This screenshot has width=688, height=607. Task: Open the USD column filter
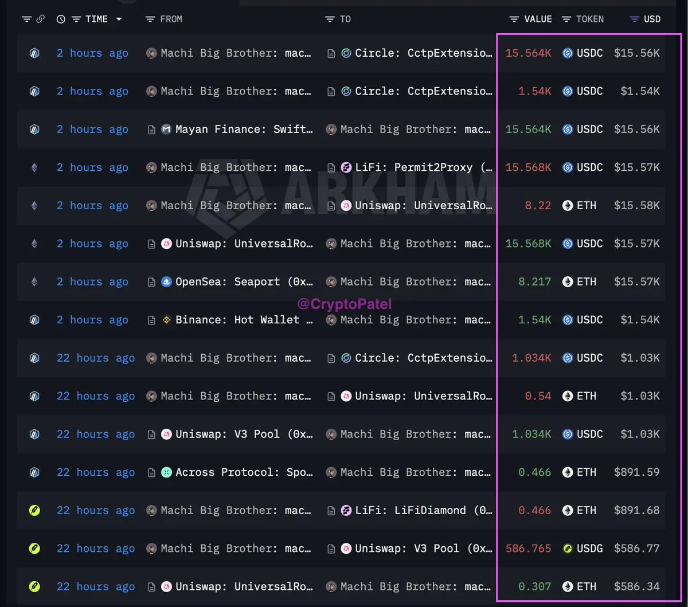coord(634,19)
